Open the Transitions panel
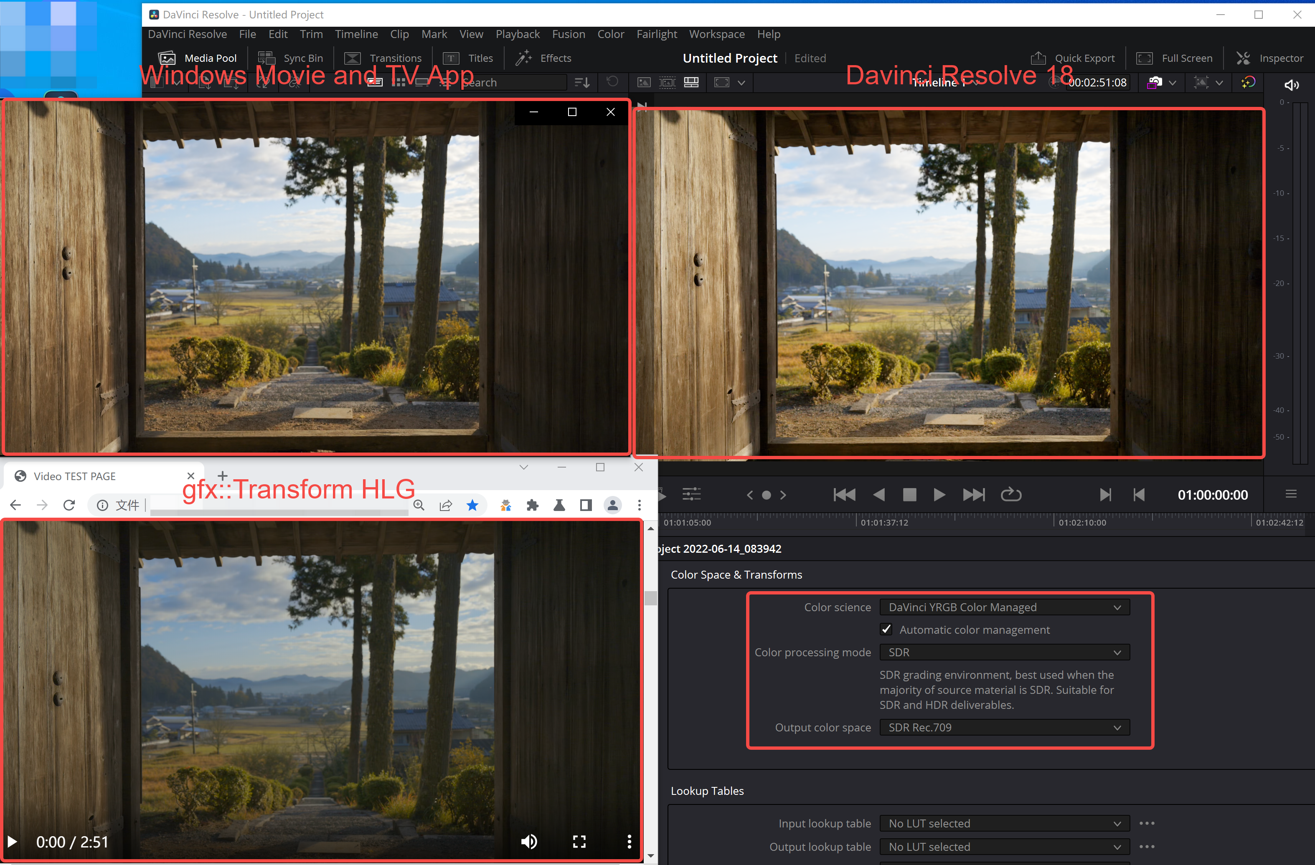Screen dimensions: 1315x865 click(383, 58)
